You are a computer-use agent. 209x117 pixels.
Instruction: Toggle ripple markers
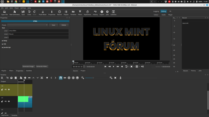tap(77, 78)
